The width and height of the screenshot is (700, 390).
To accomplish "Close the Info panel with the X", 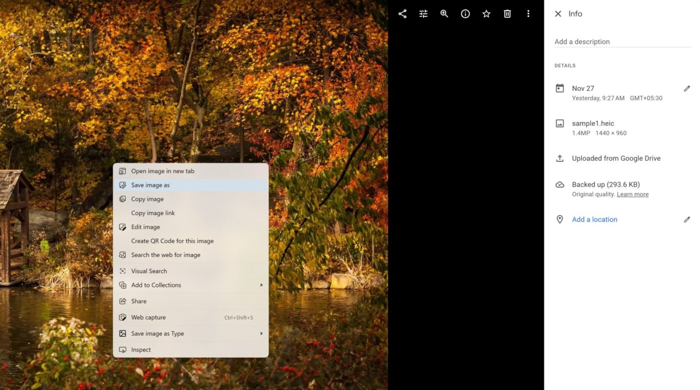I will 558,14.
